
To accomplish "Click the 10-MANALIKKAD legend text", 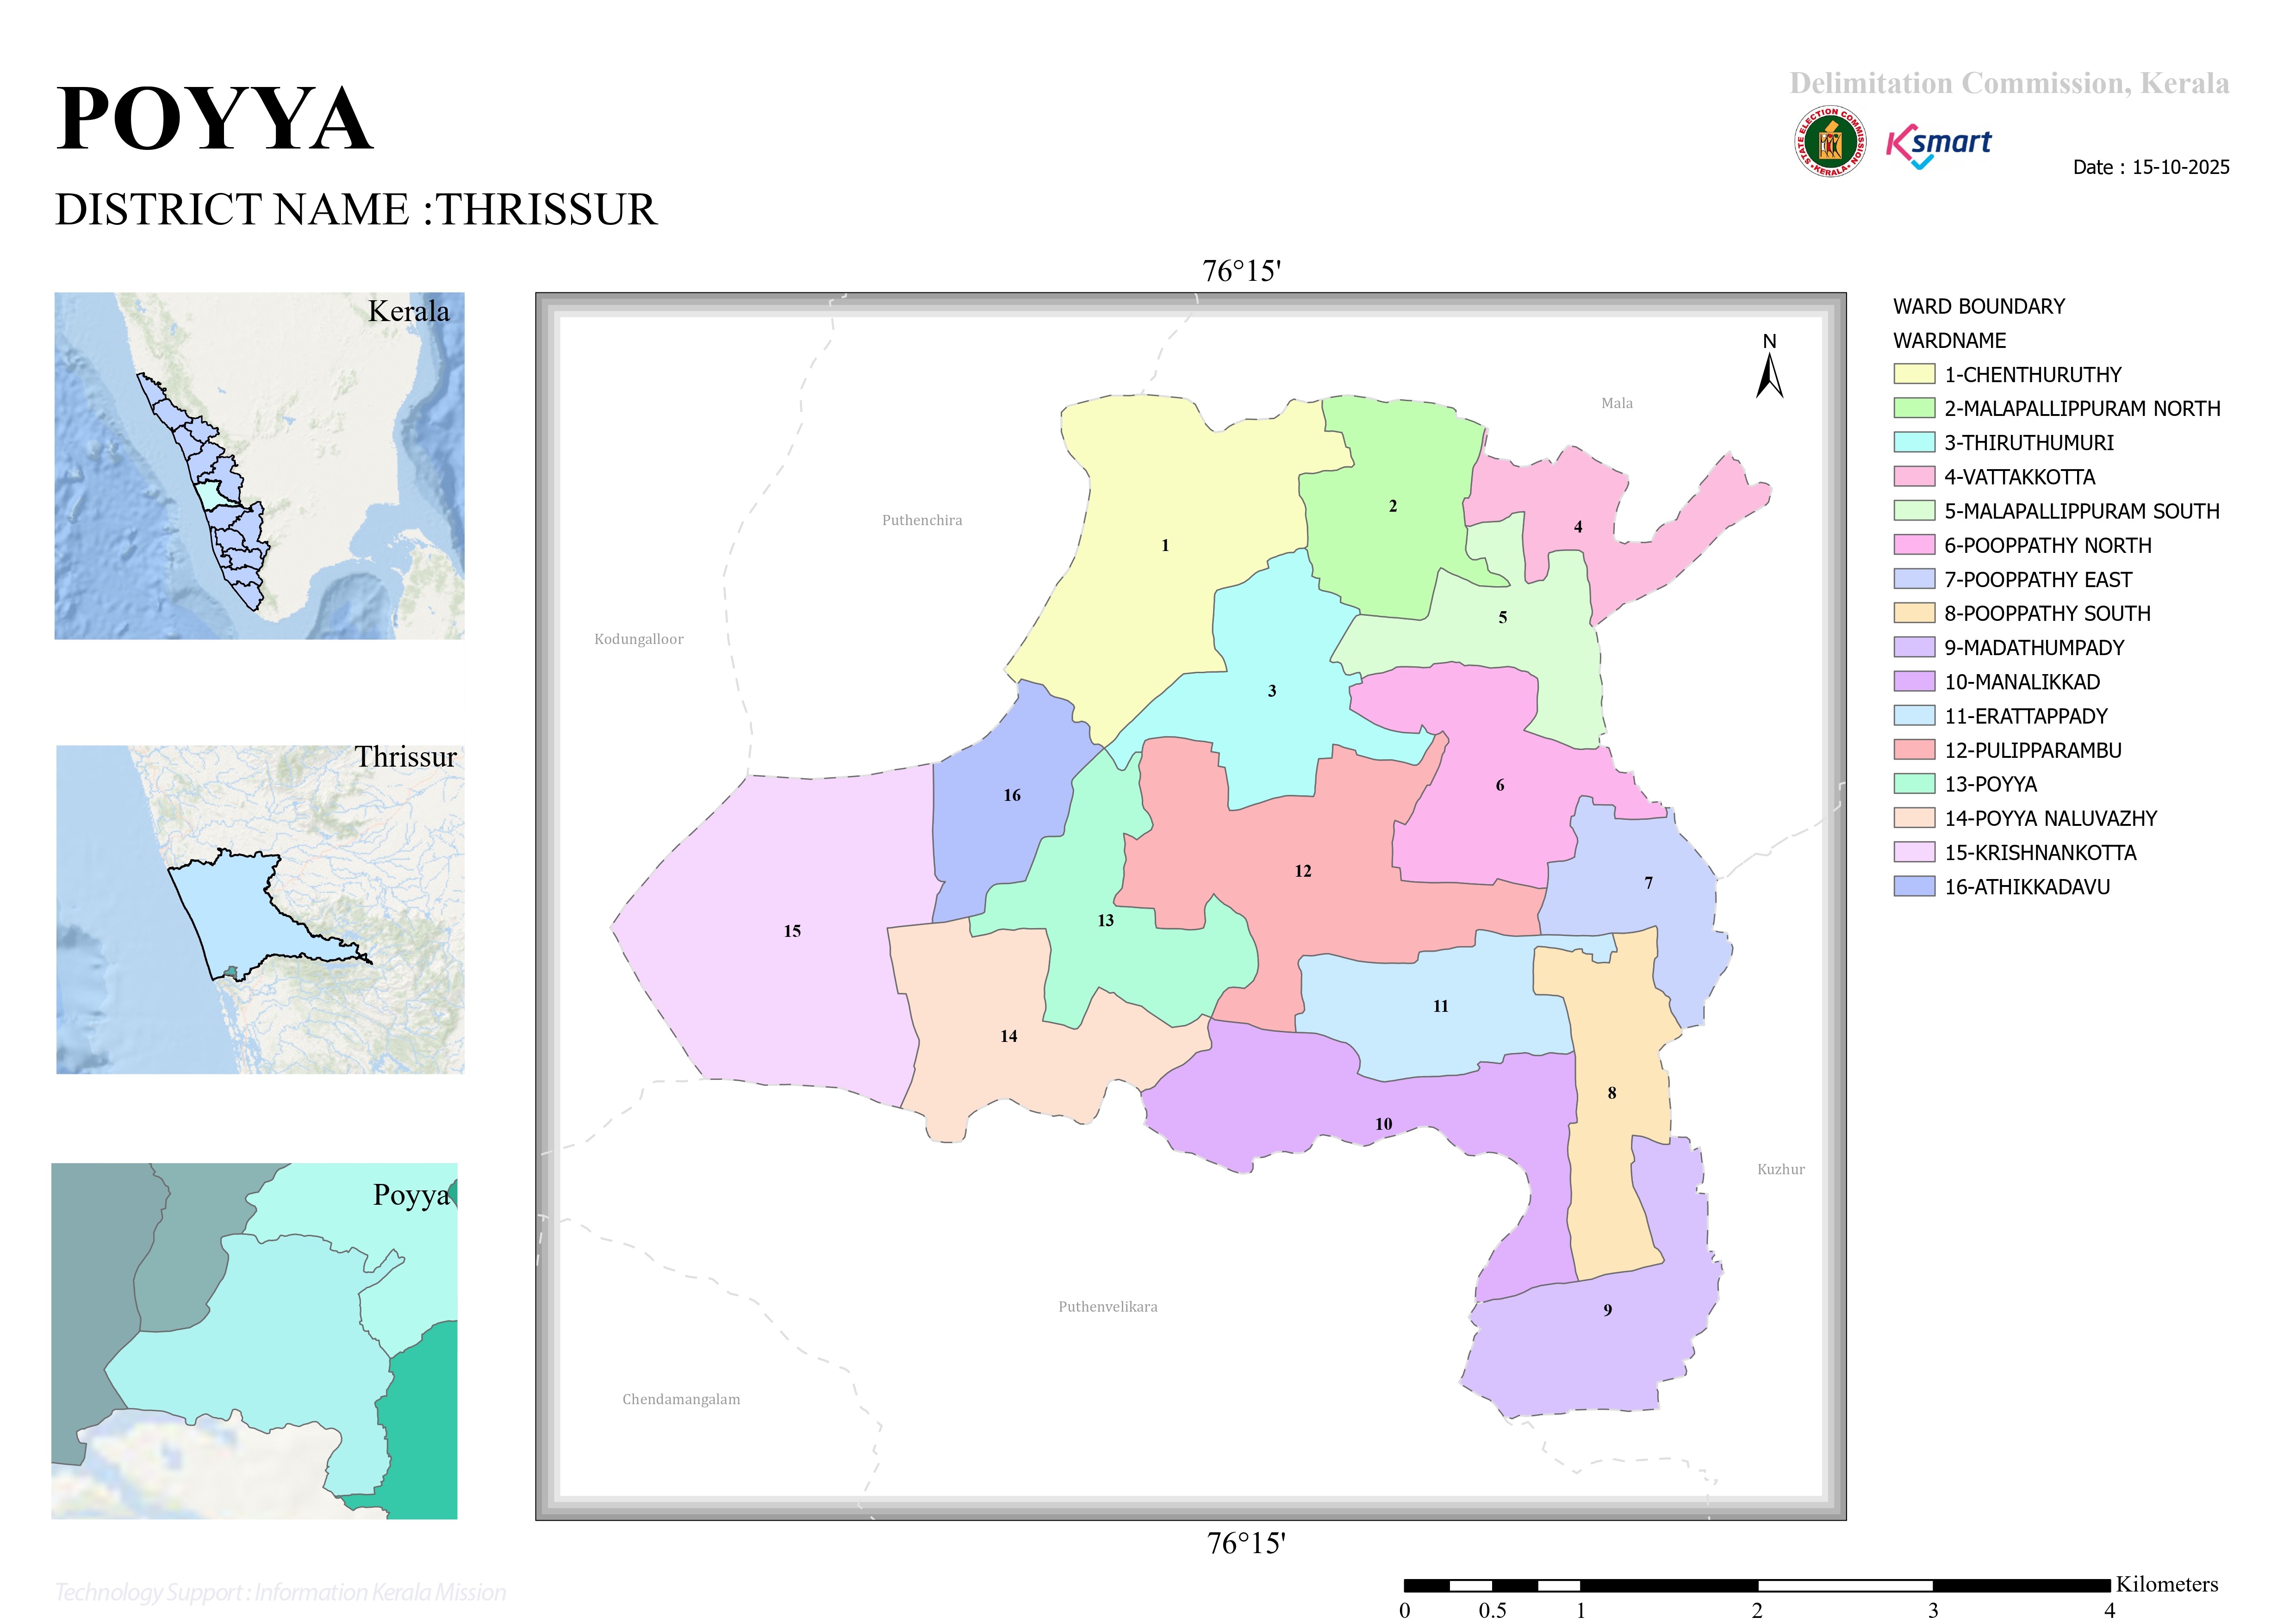I will tap(2022, 682).
